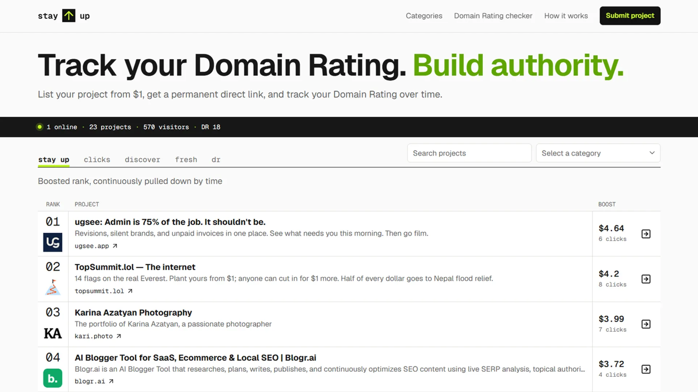Viewport: 698px width, 392px height.
Task: Open TopSummit.lol — The internet title
Action: click(x=135, y=267)
